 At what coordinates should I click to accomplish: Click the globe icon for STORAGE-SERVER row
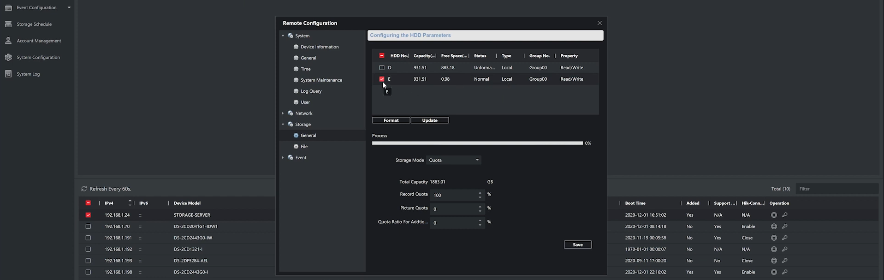pos(774,215)
